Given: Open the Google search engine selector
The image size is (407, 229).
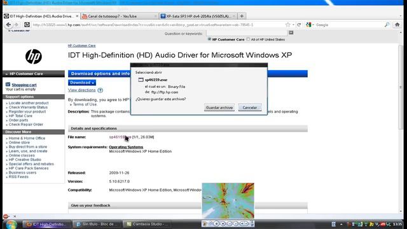Looking at the screenshot, I should point(310,25).
